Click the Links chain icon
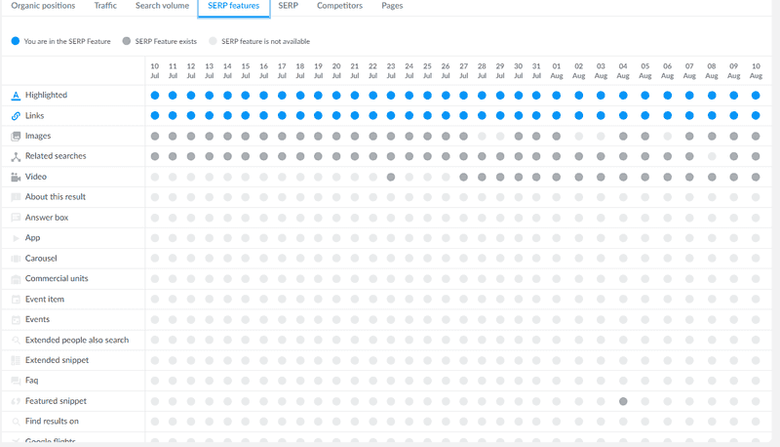The height and width of the screenshot is (447, 780). 16,116
